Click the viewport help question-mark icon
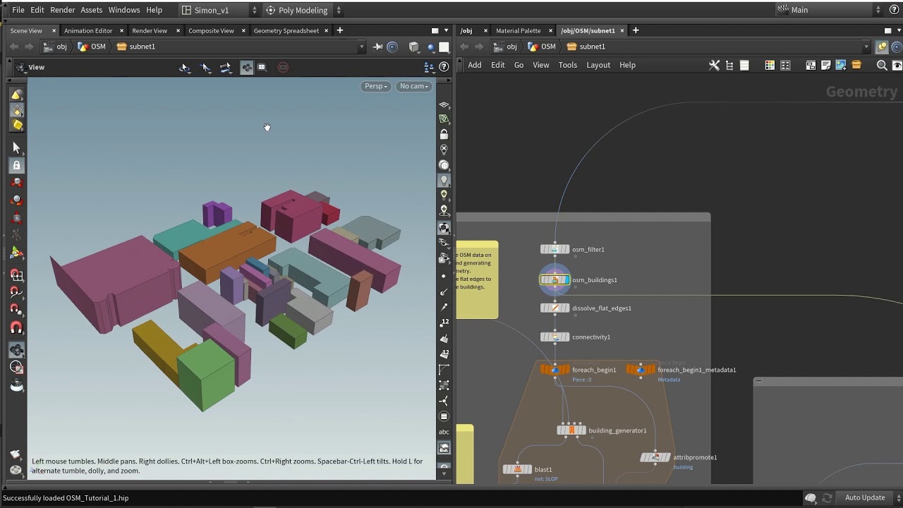903x508 pixels. coord(444,67)
